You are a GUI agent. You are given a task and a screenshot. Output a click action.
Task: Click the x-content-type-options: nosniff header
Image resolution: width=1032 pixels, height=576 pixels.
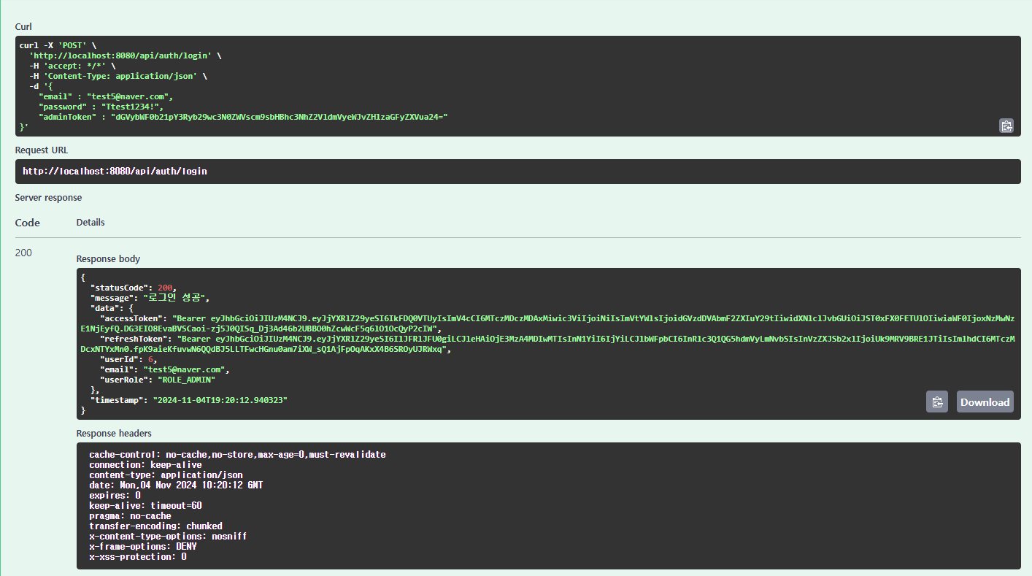[x=168, y=536]
